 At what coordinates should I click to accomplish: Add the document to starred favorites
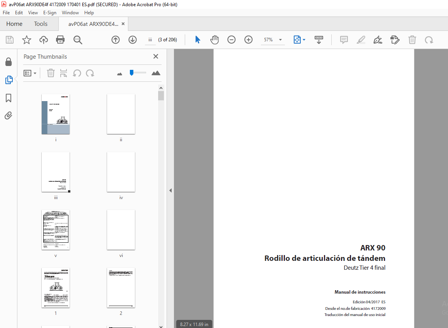27,40
